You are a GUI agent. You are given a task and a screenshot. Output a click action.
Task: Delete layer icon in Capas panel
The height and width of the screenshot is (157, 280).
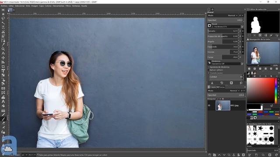tap(243, 155)
